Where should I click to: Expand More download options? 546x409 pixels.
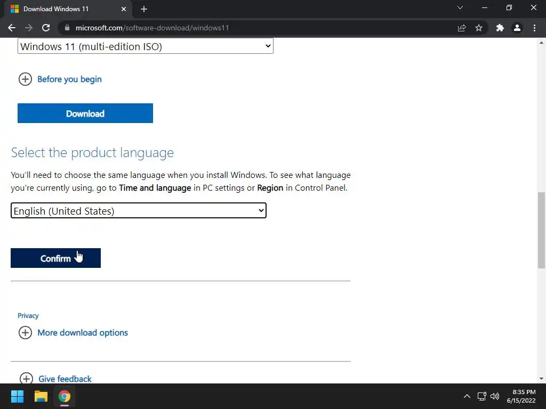pos(73,333)
